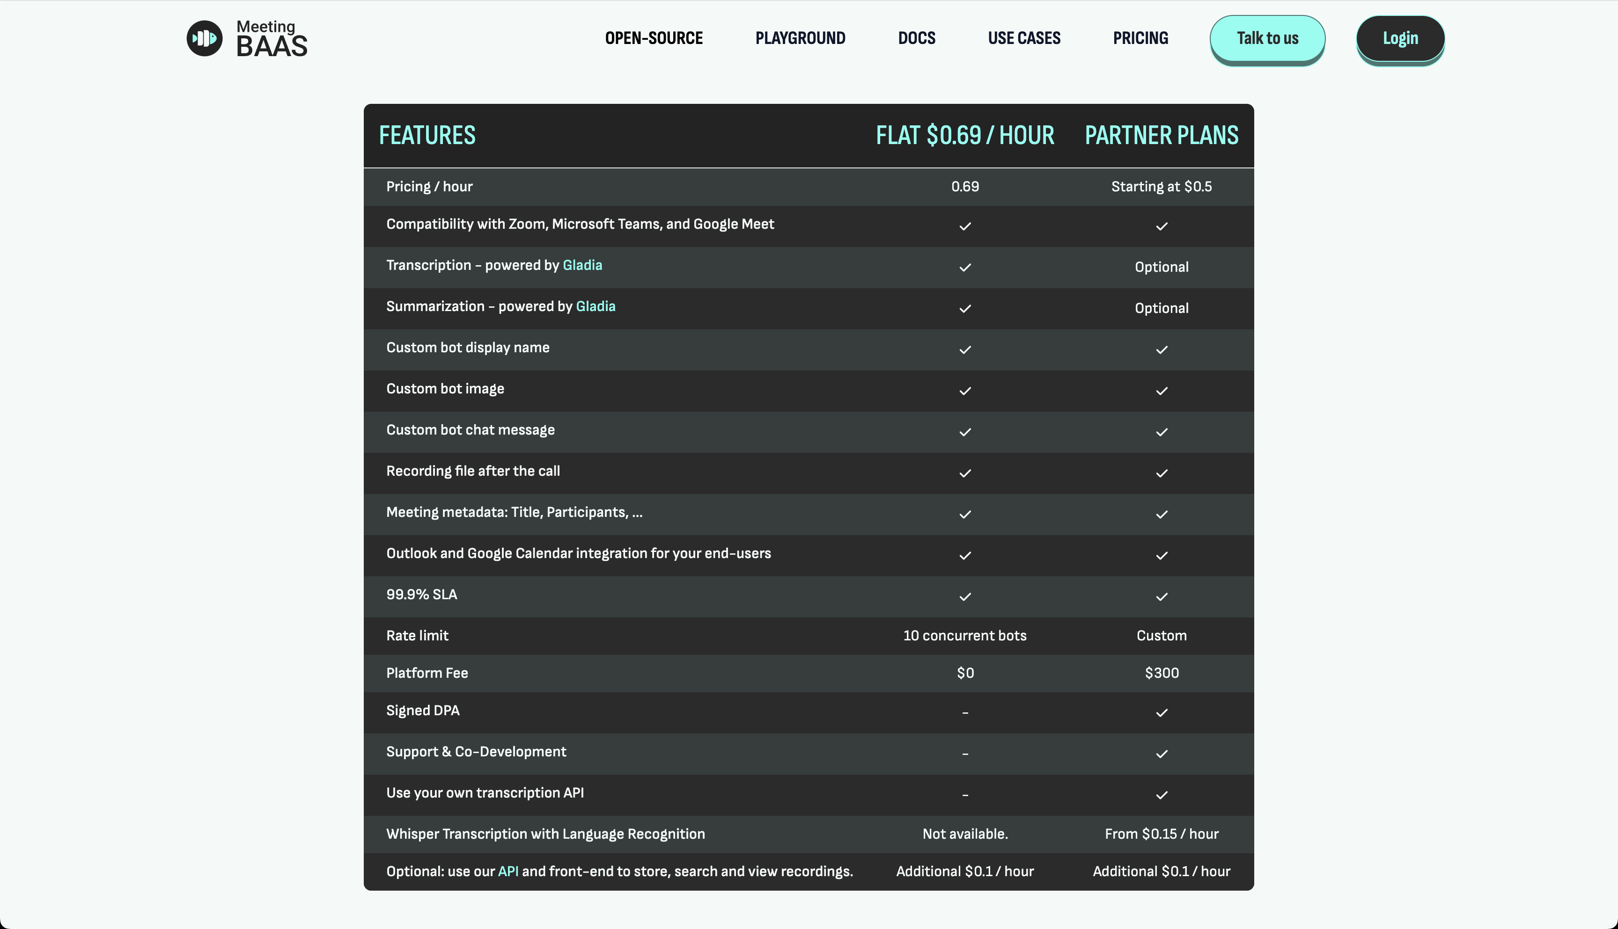Select the 'Starting at $0.5' price cell

tap(1162, 187)
